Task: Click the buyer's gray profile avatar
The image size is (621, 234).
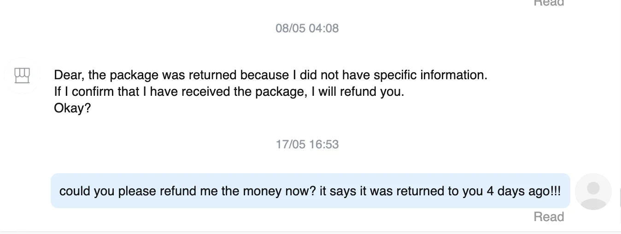Action: pos(593,191)
